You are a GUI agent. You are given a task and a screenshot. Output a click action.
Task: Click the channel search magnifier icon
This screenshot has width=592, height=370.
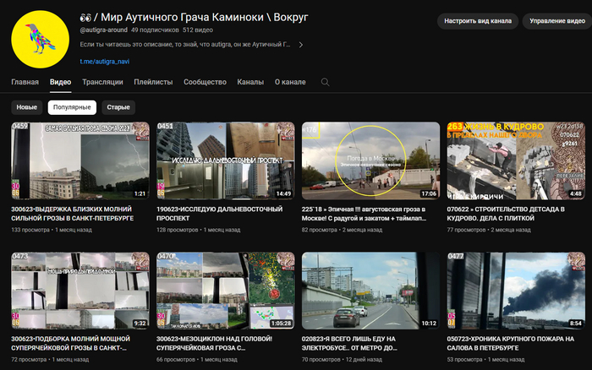[325, 82]
